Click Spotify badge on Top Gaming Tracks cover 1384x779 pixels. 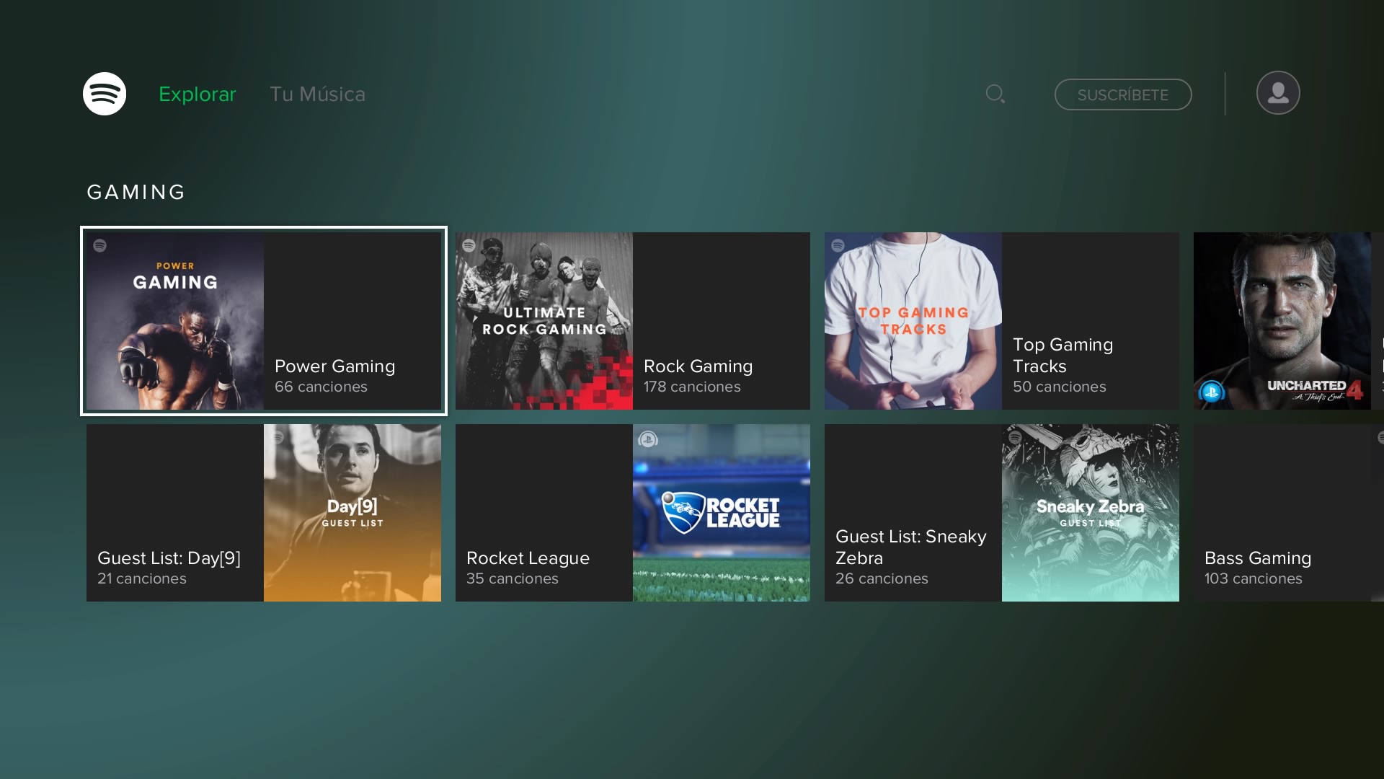point(838,246)
